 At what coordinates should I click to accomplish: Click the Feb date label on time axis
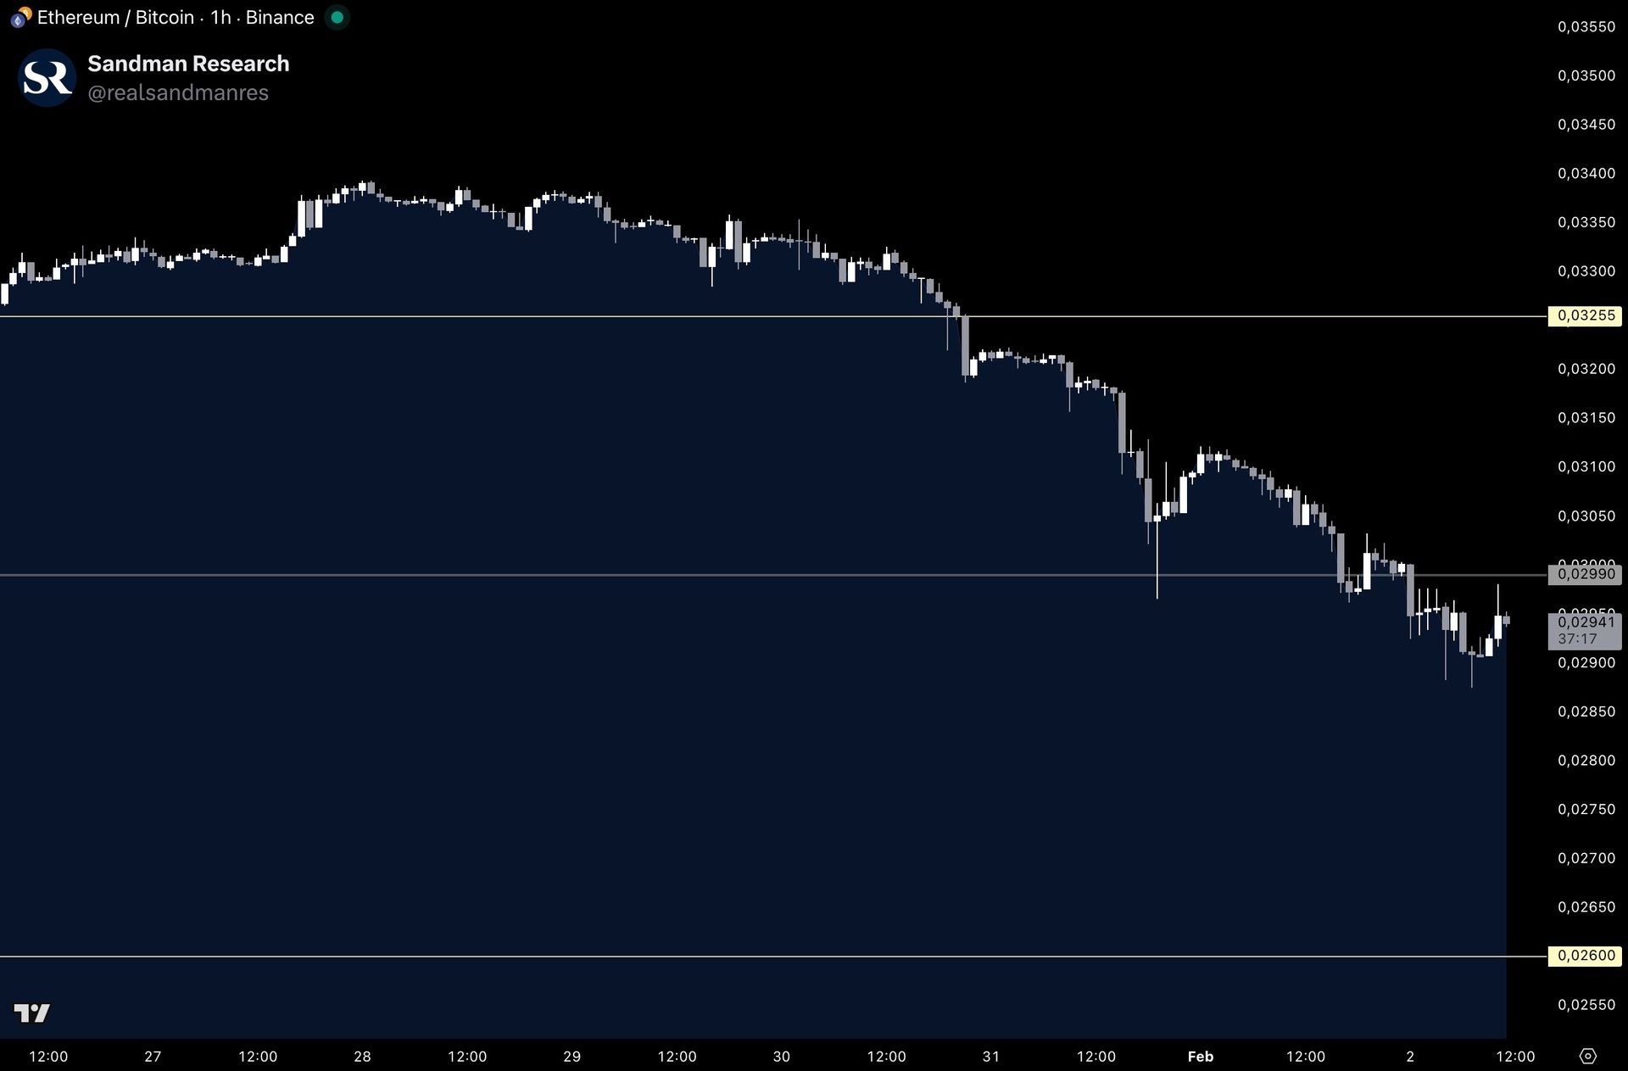pos(1200,1057)
